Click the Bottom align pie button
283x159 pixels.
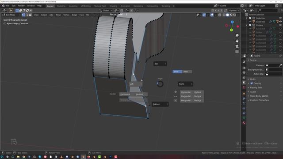(160, 104)
